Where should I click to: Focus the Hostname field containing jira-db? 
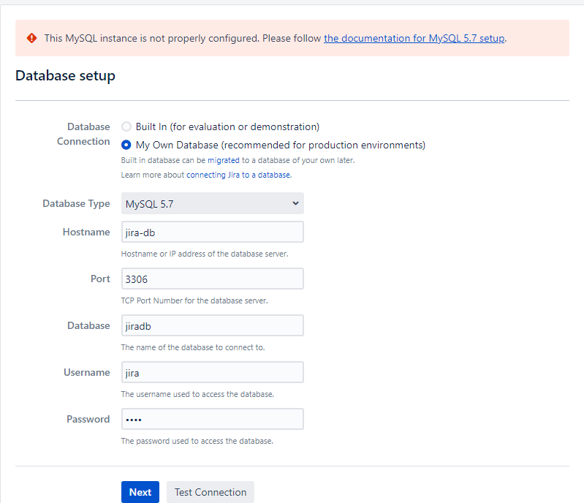(212, 232)
